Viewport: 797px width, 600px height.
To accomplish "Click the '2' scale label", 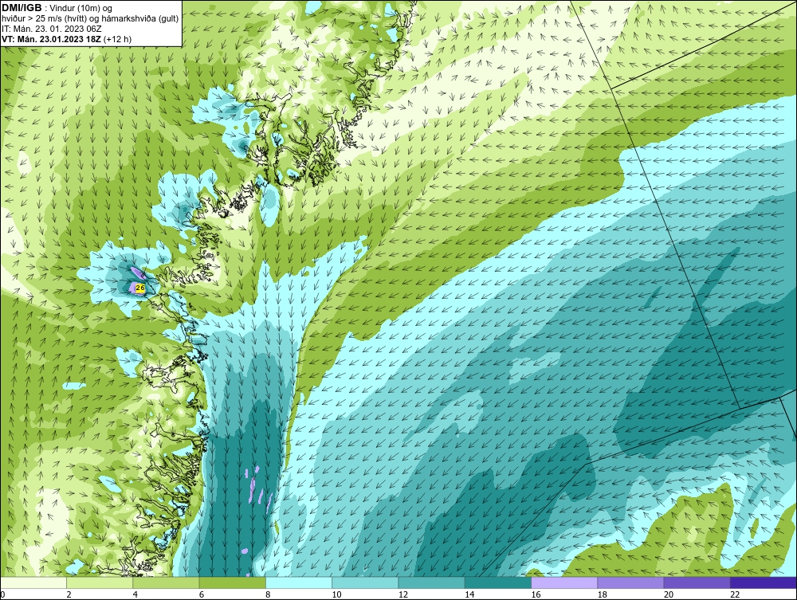I will click(x=69, y=595).
